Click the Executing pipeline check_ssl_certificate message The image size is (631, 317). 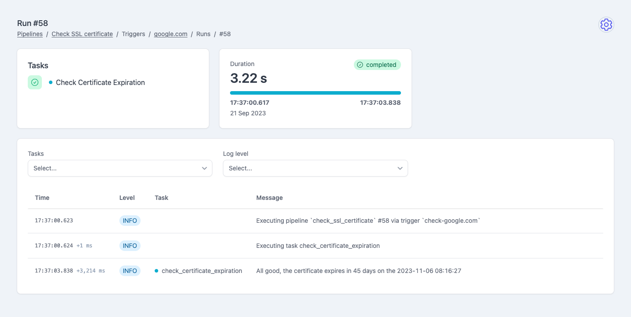368,221
